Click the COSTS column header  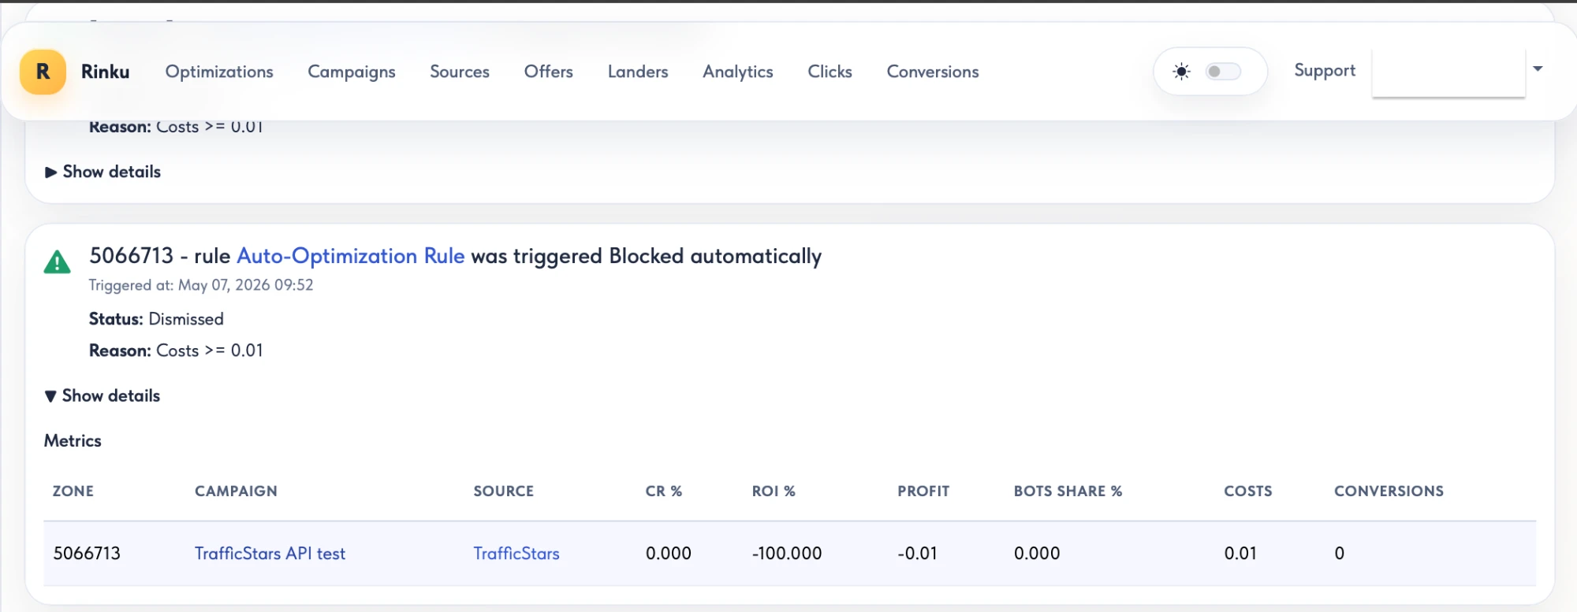pos(1248,491)
